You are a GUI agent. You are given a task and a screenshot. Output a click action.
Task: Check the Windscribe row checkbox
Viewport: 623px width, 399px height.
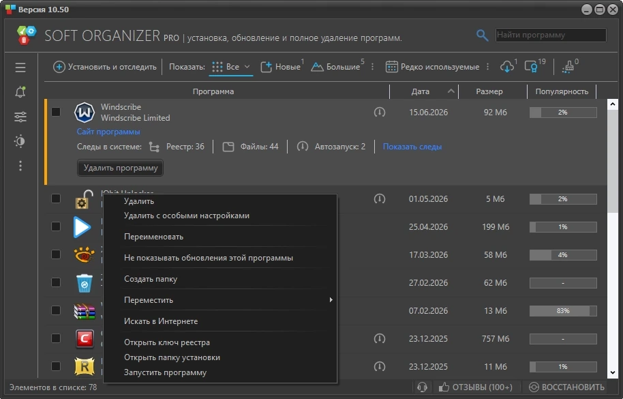coord(56,112)
